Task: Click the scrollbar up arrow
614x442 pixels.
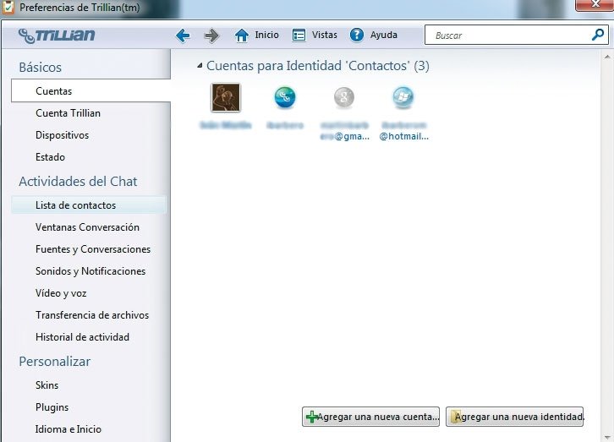Action: click(607, 57)
